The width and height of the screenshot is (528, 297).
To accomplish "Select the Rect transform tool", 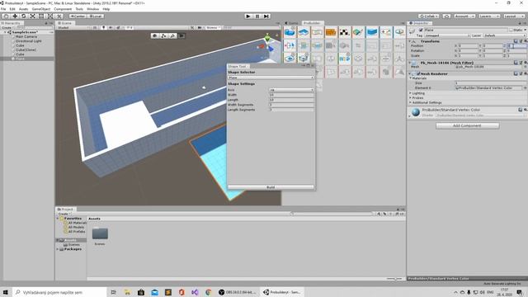I will point(41,16).
